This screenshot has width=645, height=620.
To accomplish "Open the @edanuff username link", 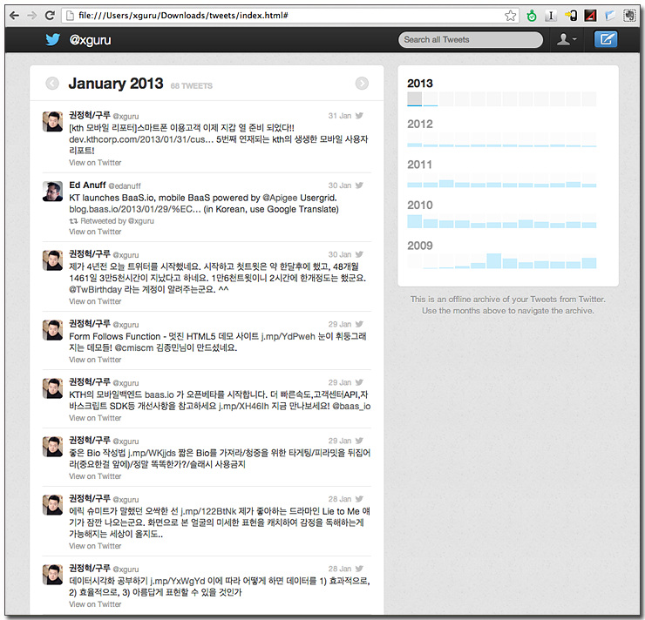I will coord(125,186).
